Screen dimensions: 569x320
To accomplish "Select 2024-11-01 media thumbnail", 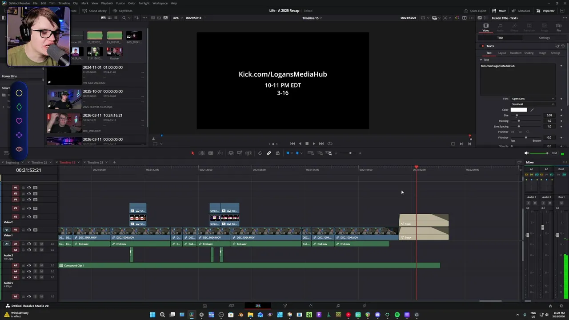I will [x=64, y=75].
